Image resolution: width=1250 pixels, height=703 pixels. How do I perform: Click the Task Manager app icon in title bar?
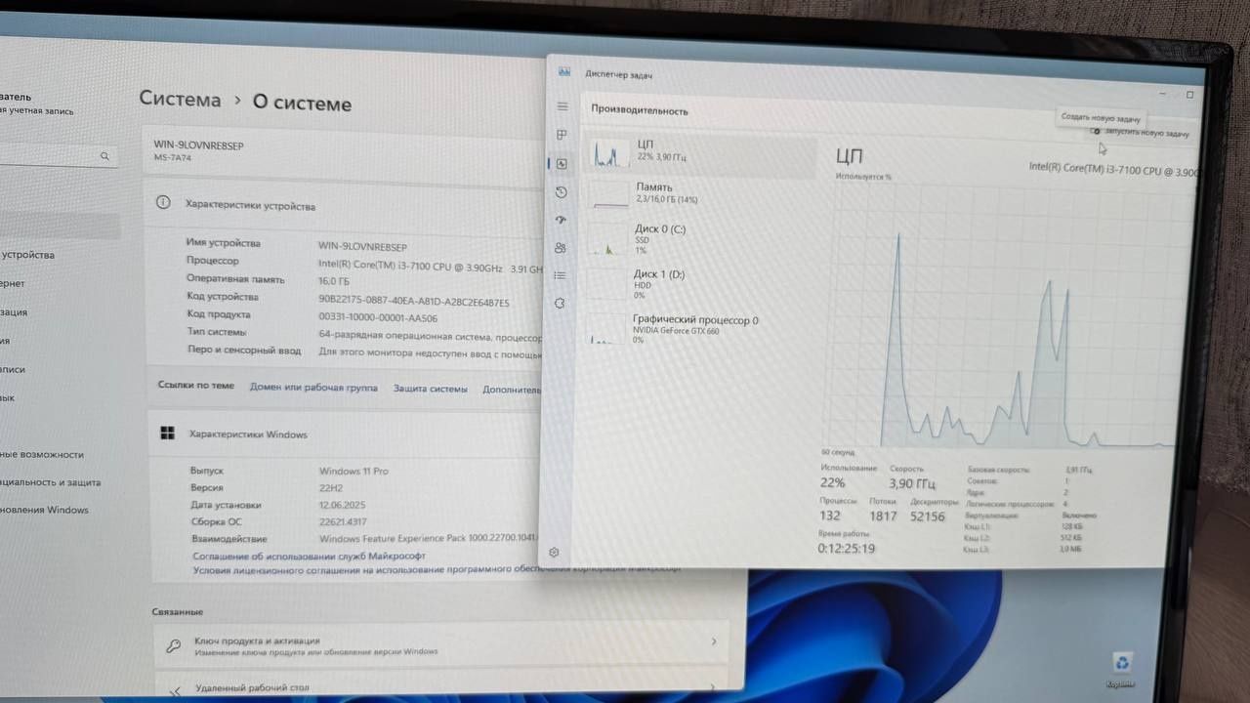coord(563,71)
